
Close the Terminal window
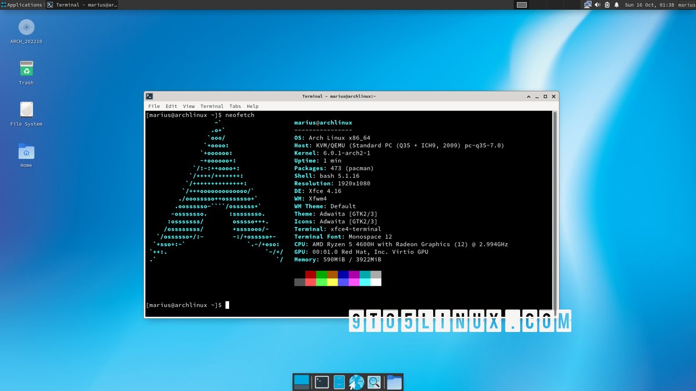pos(554,96)
